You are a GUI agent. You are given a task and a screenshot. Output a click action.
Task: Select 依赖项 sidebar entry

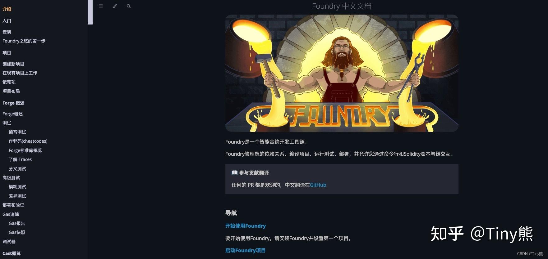coord(9,82)
